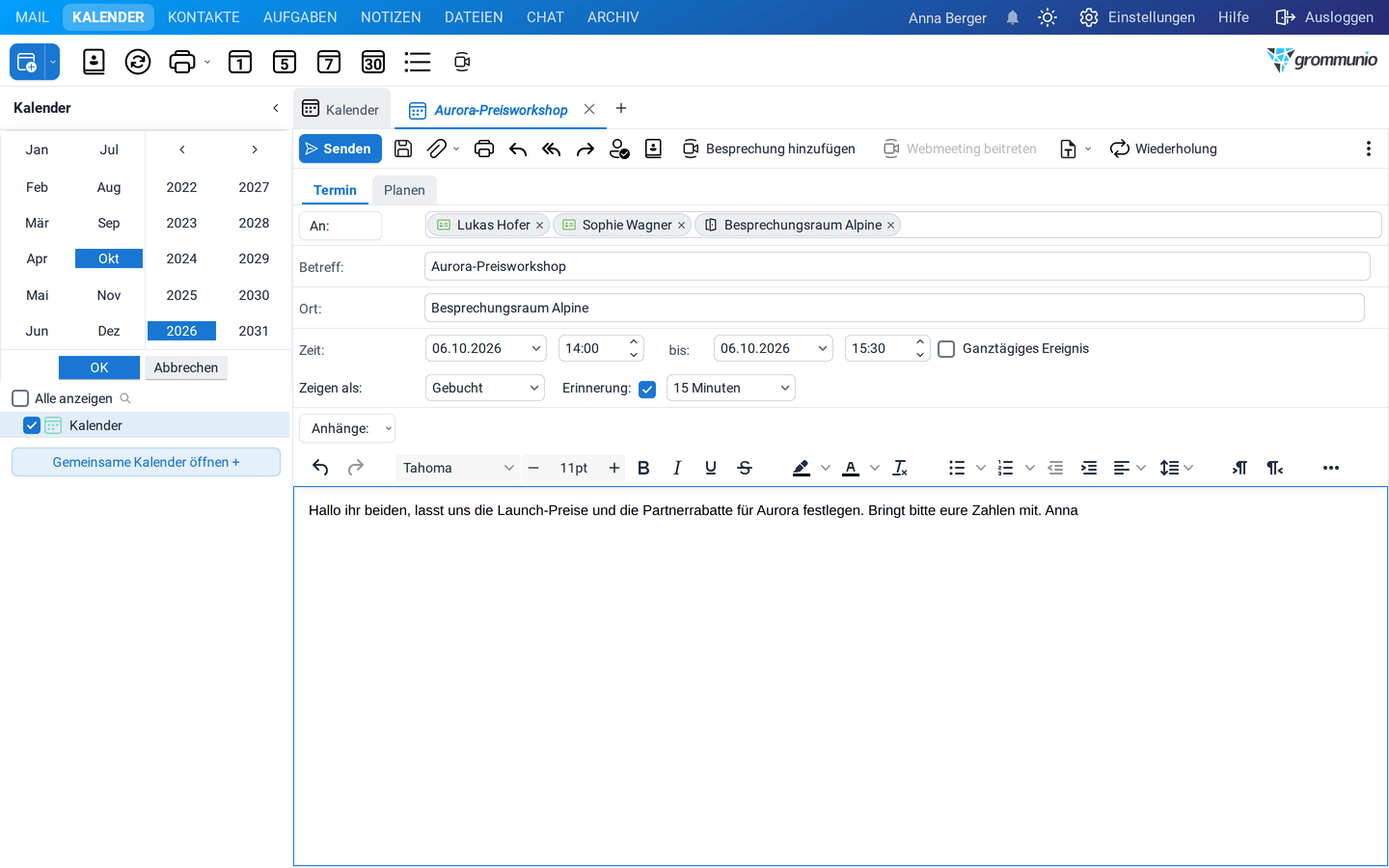Toggle the light/dark theme sun icon
The height and width of the screenshot is (868, 1389).
pos(1048,17)
